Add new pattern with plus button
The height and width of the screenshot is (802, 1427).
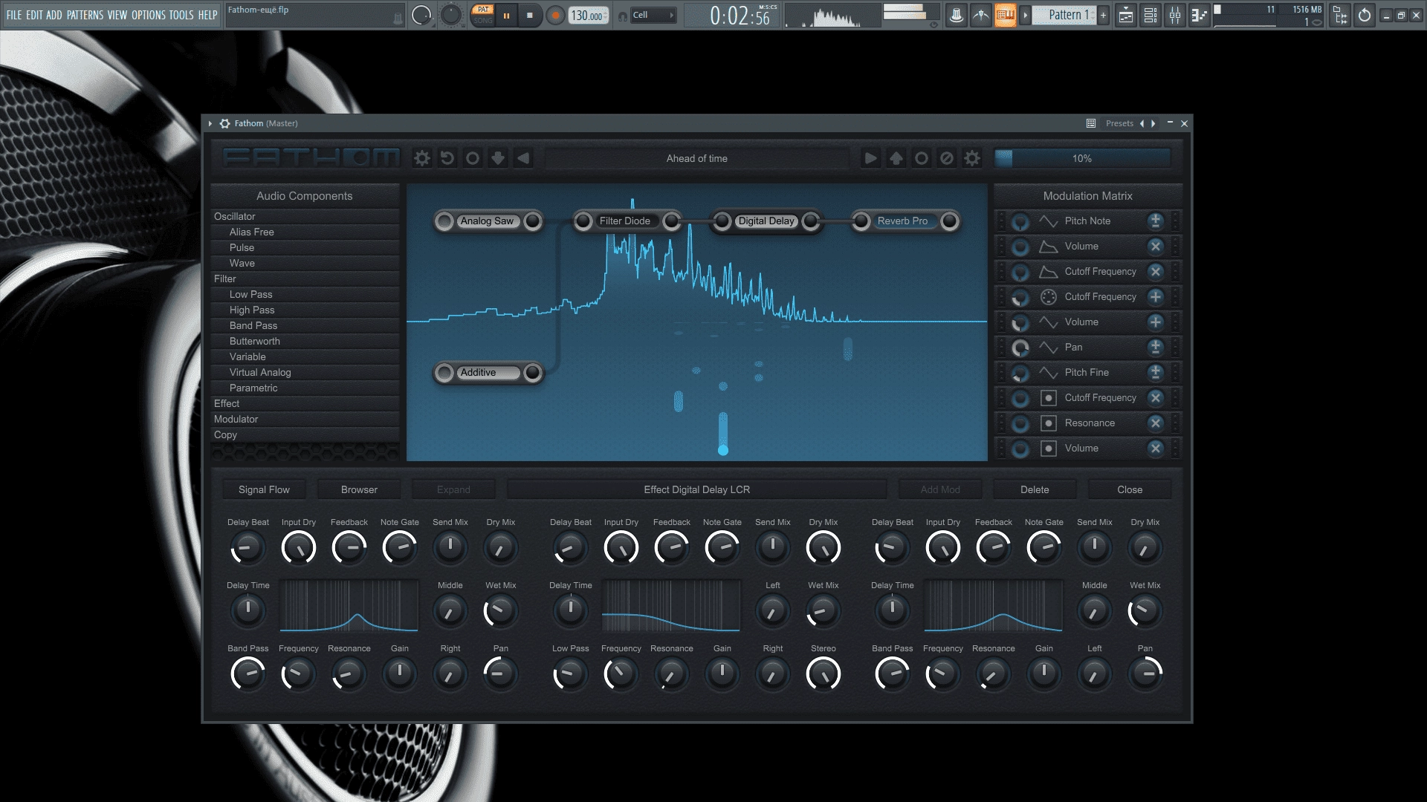pos(1103,15)
